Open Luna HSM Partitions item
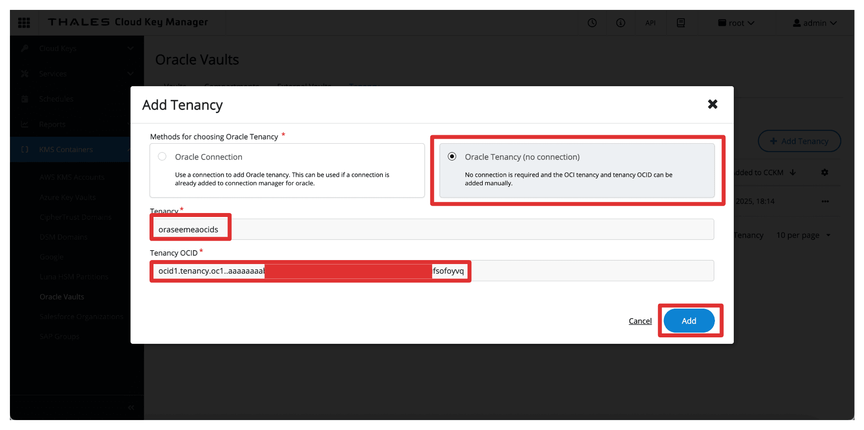Screen dimensions: 864x430 74,276
